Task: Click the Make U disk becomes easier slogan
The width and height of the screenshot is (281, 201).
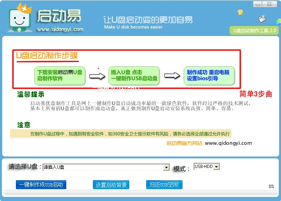Action: point(133,27)
